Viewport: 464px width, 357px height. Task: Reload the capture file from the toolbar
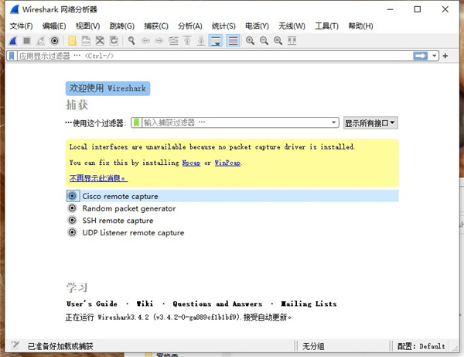coord(114,40)
